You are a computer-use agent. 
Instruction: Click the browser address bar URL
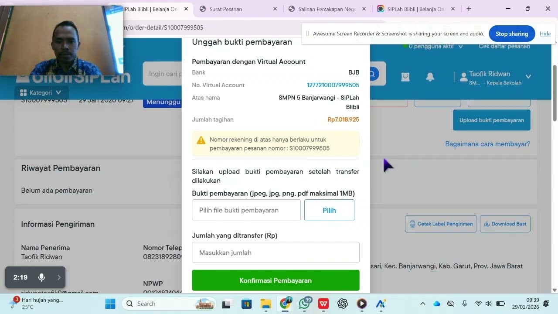[x=163, y=27]
